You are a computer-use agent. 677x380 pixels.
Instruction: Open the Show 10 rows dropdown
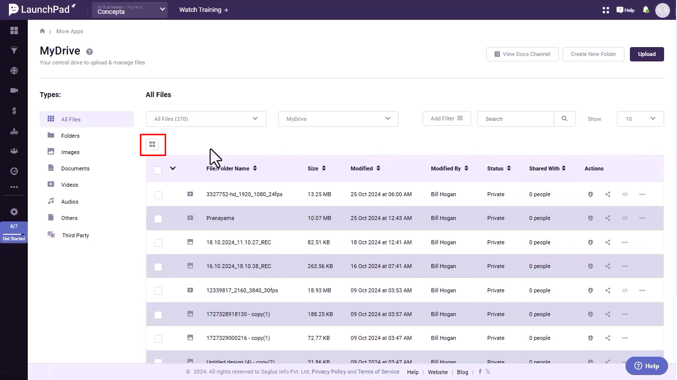pos(640,119)
